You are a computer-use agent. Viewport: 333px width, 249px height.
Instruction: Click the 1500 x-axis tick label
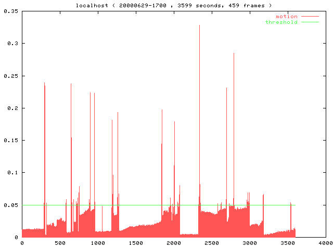136,243
